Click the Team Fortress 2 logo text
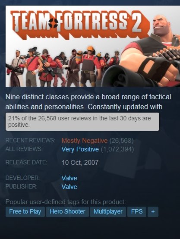This screenshot has width=180, height=239. coord(79,24)
